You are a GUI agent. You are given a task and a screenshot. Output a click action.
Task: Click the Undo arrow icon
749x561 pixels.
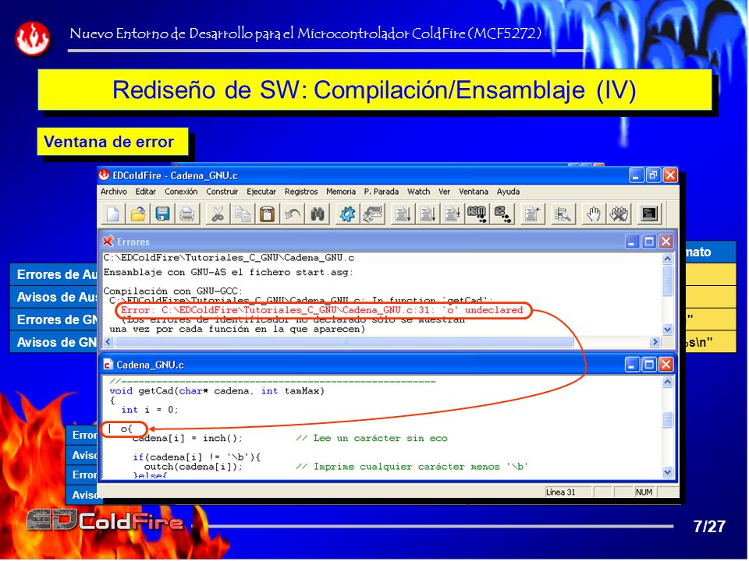point(292,213)
